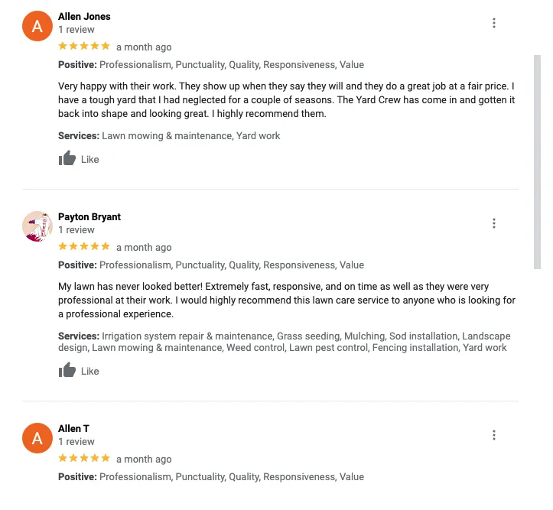553x510 pixels.
Task: Click the Like label under Allen Jones's review
Action: point(90,160)
